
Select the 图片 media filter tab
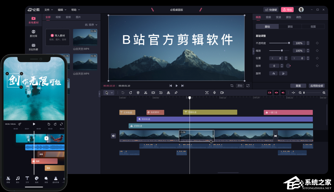tap(78, 17)
